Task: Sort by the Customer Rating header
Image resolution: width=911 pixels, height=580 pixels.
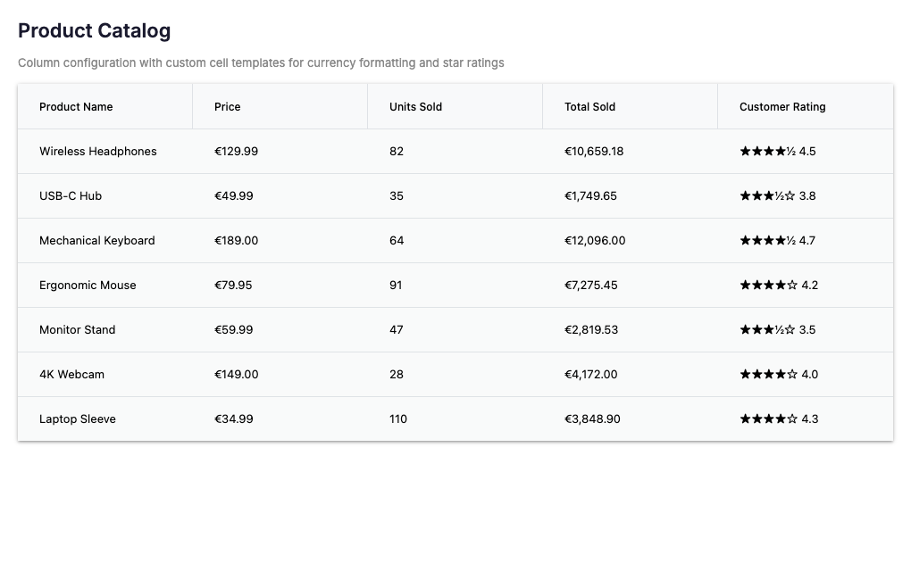Action: (x=782, y=107)
